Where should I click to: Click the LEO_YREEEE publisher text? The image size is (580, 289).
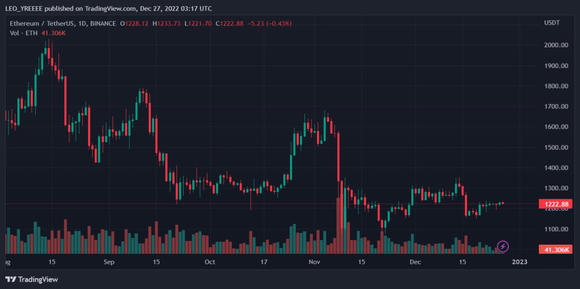(27, 9)
